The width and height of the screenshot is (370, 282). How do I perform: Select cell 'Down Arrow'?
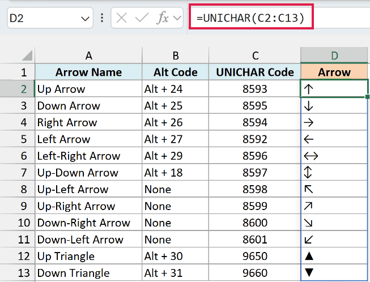[x=88, y=105]
